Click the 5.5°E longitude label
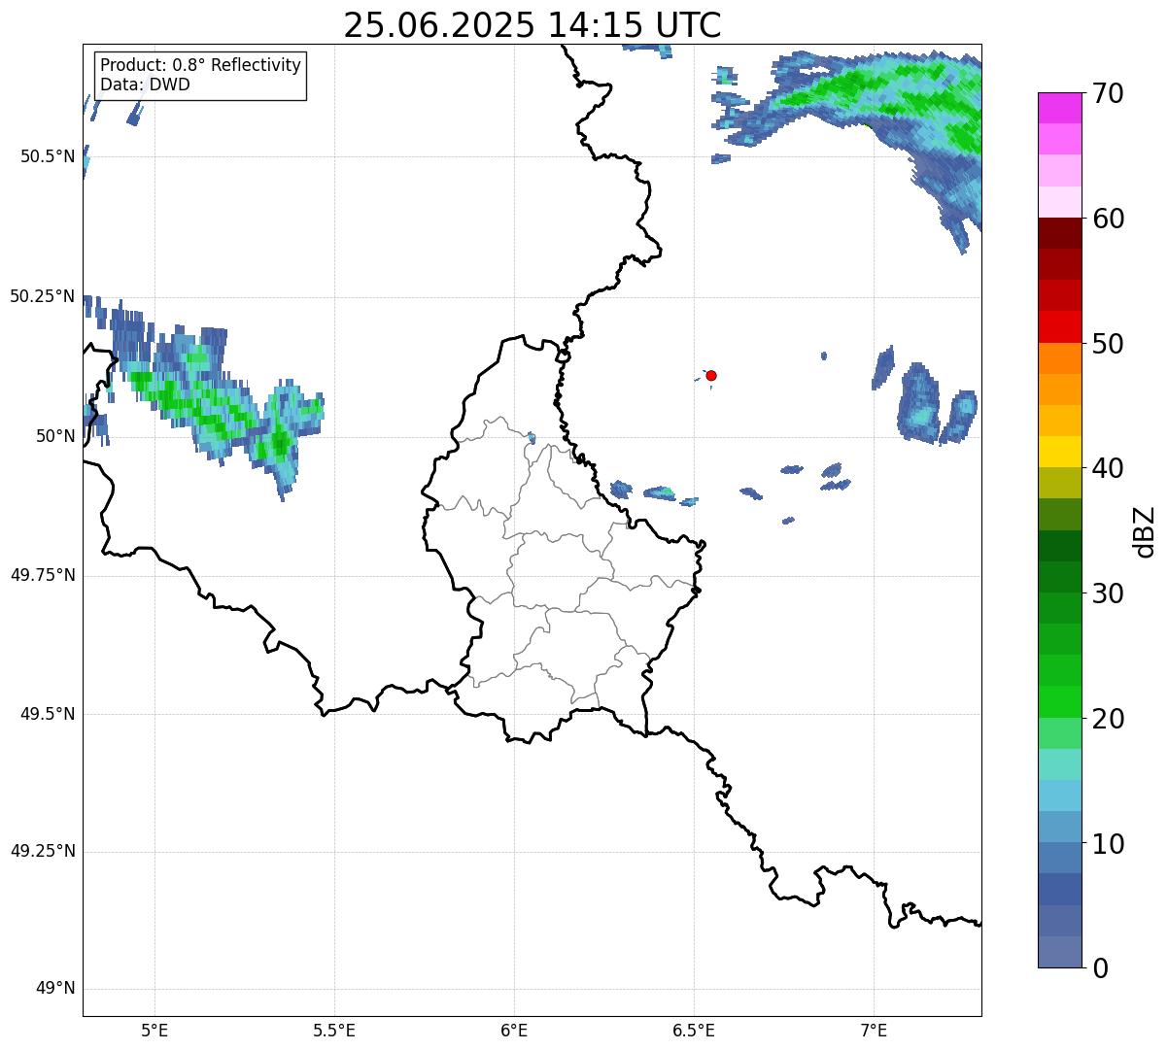The image size is (1168, 1050). click(334, 1030)
